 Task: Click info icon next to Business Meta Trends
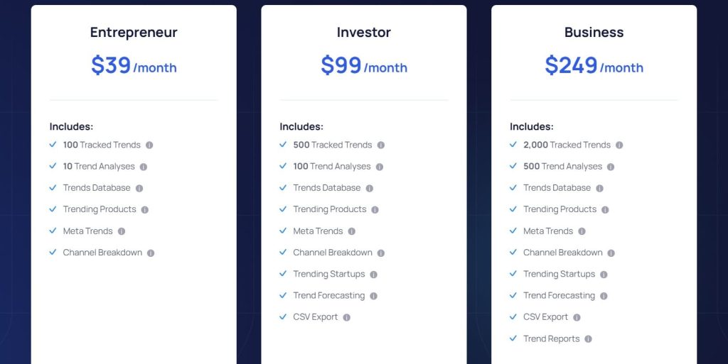click(582, 231)
